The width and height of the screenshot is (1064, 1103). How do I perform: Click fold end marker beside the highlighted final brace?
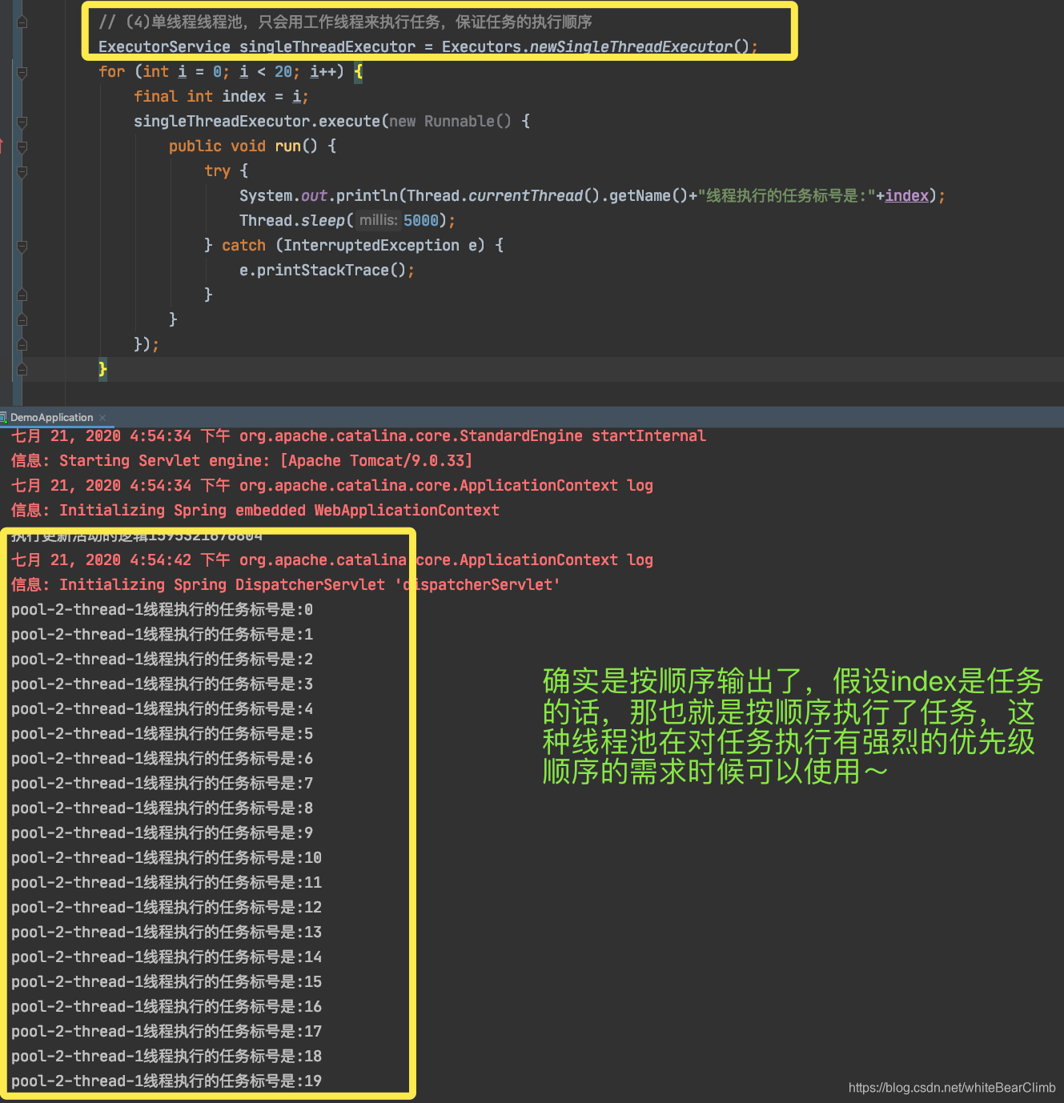point(22,370)
